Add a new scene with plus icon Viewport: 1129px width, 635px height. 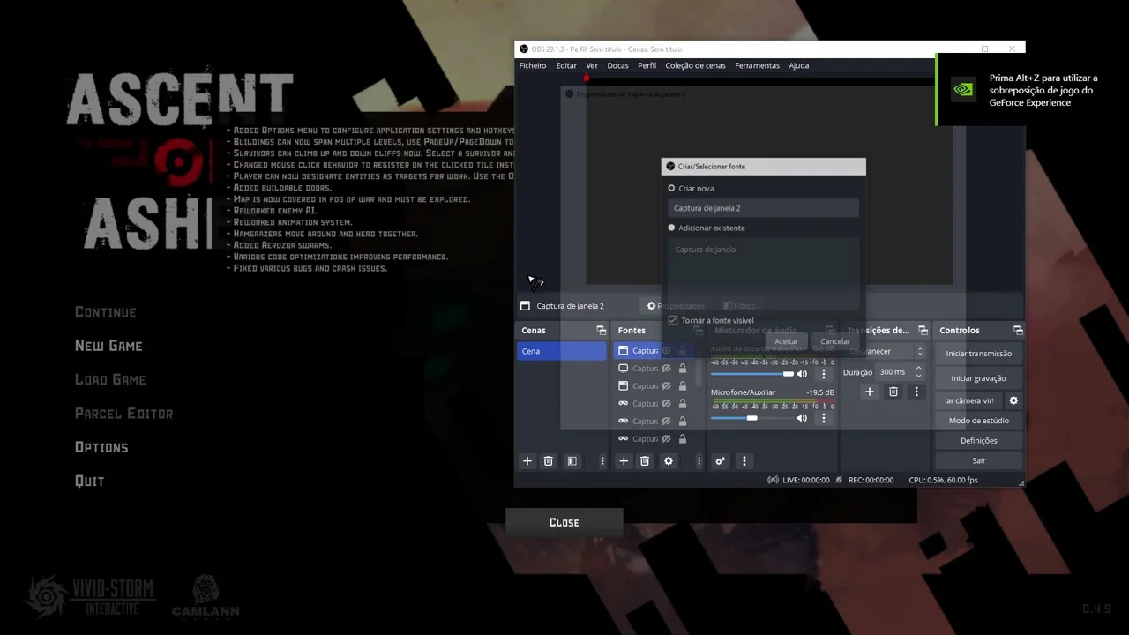527,461
